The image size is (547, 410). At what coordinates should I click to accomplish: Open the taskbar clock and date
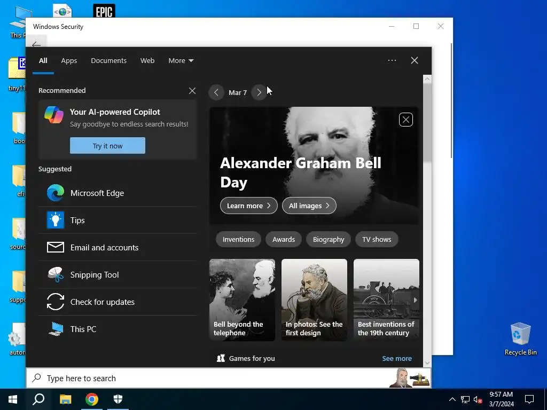[x=502, y=399]
